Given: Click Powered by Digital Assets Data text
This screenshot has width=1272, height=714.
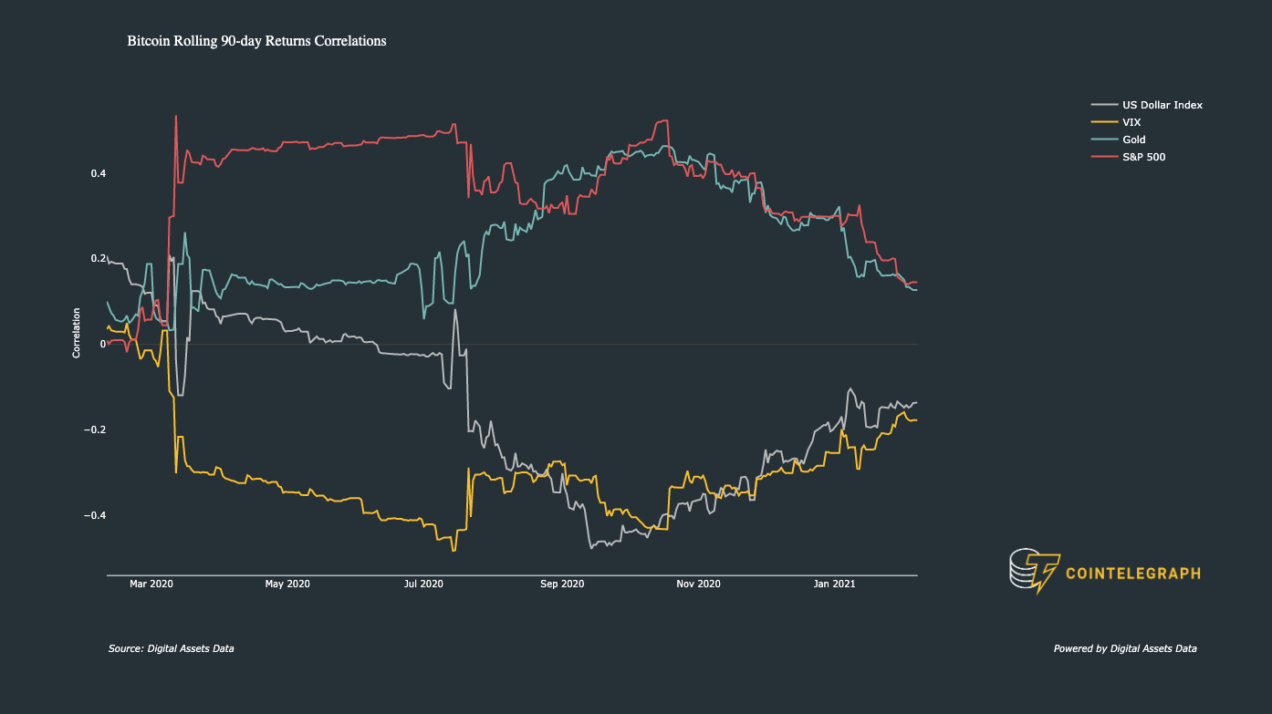Looking at the screenshot, I should [1125, 648].
